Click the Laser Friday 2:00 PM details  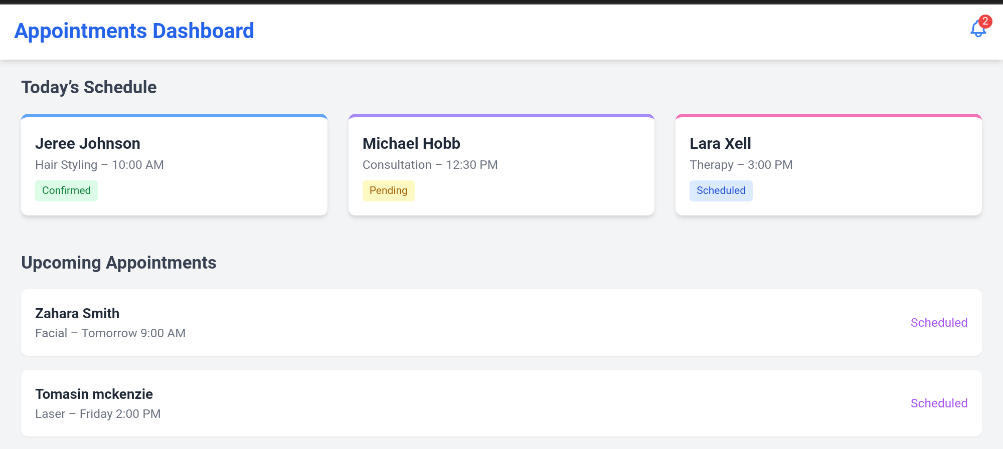click(98, 414)
